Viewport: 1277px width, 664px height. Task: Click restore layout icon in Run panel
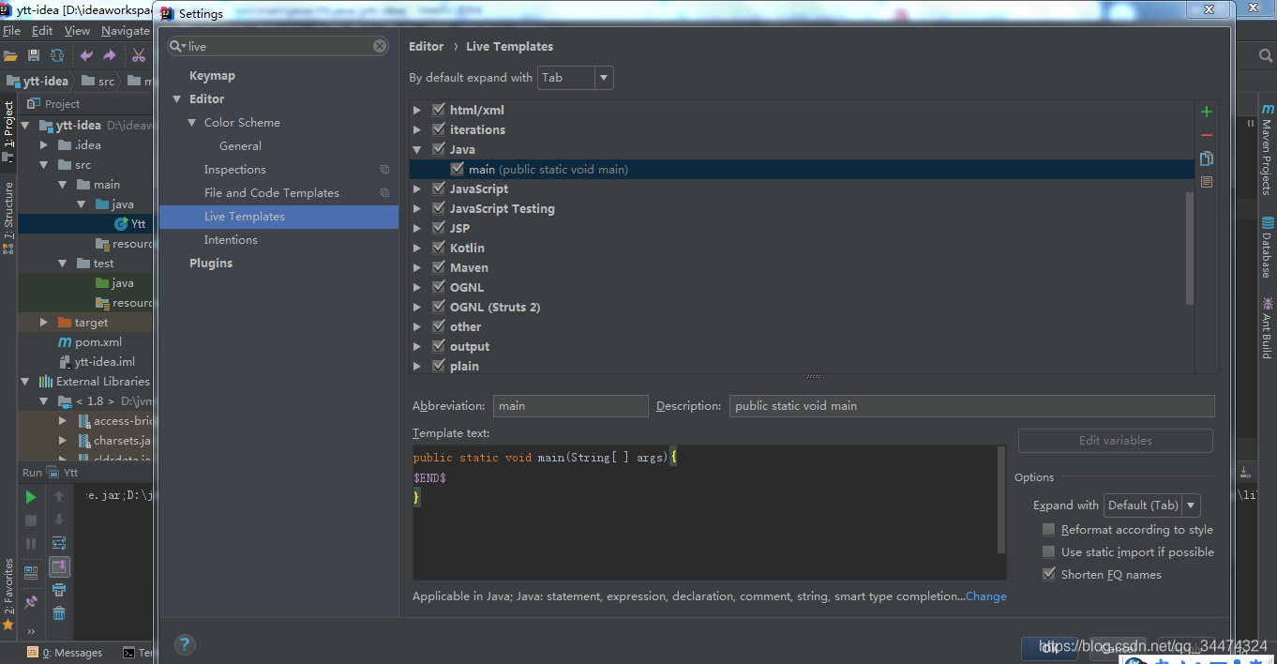31,572
